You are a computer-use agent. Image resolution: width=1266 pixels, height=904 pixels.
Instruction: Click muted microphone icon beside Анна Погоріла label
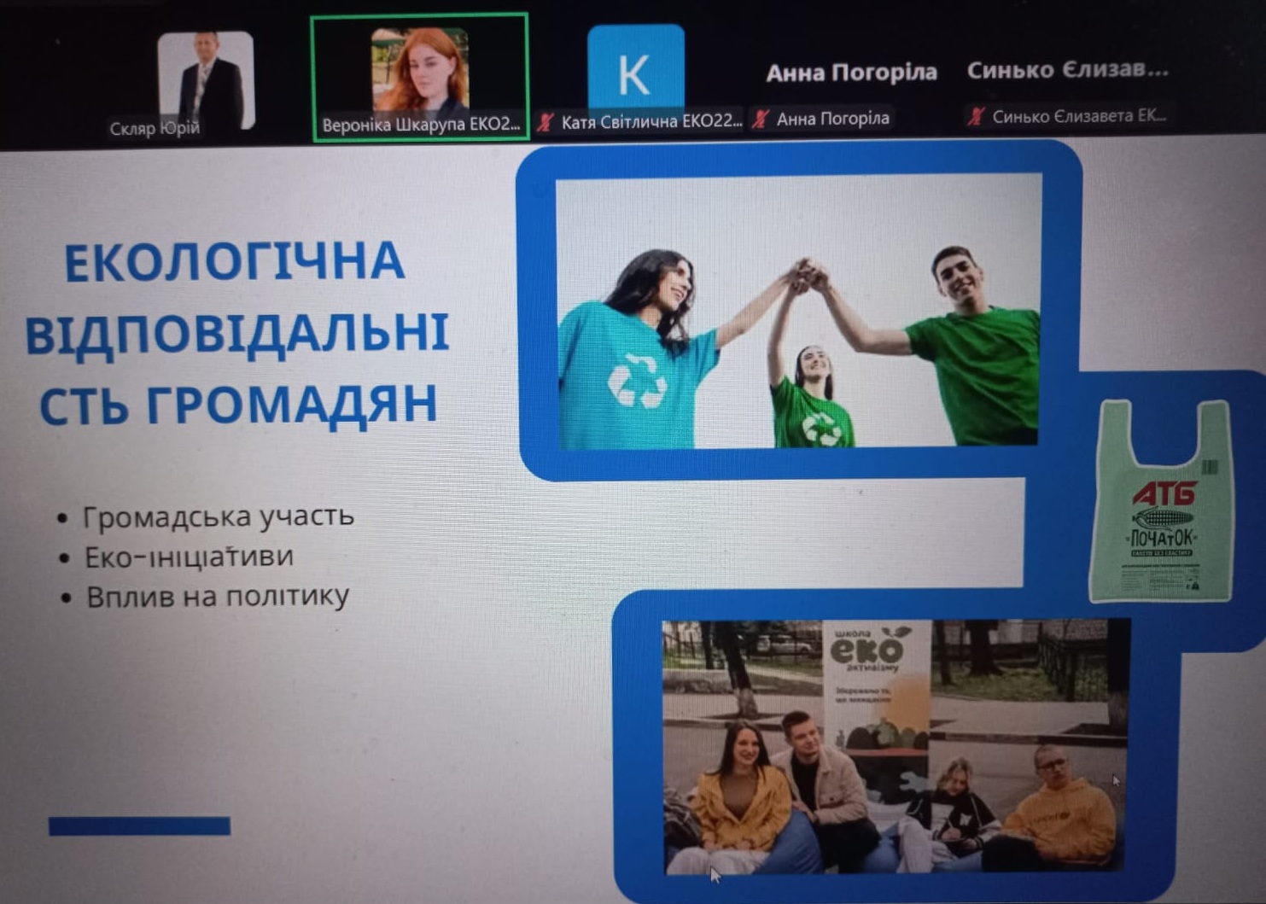tap(761, 119)
